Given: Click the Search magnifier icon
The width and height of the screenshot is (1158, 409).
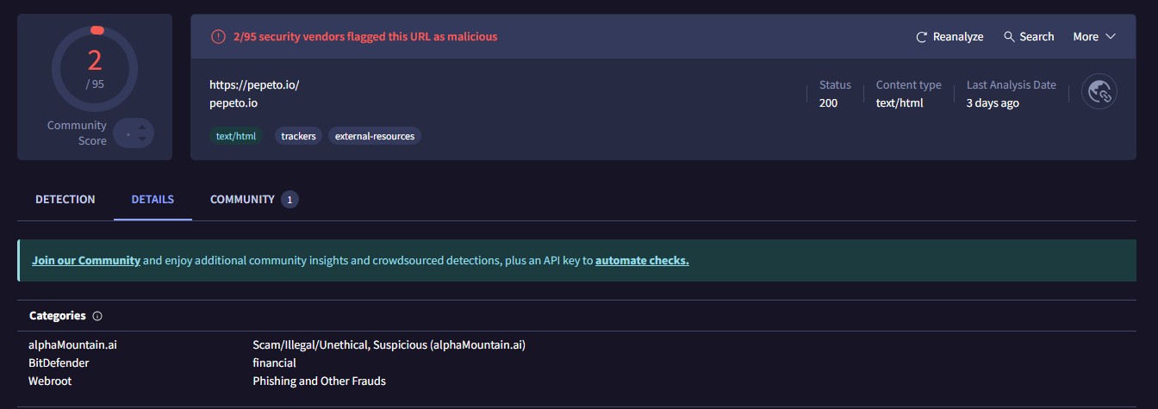Looking at the screenshot, I should (1009, 37).
